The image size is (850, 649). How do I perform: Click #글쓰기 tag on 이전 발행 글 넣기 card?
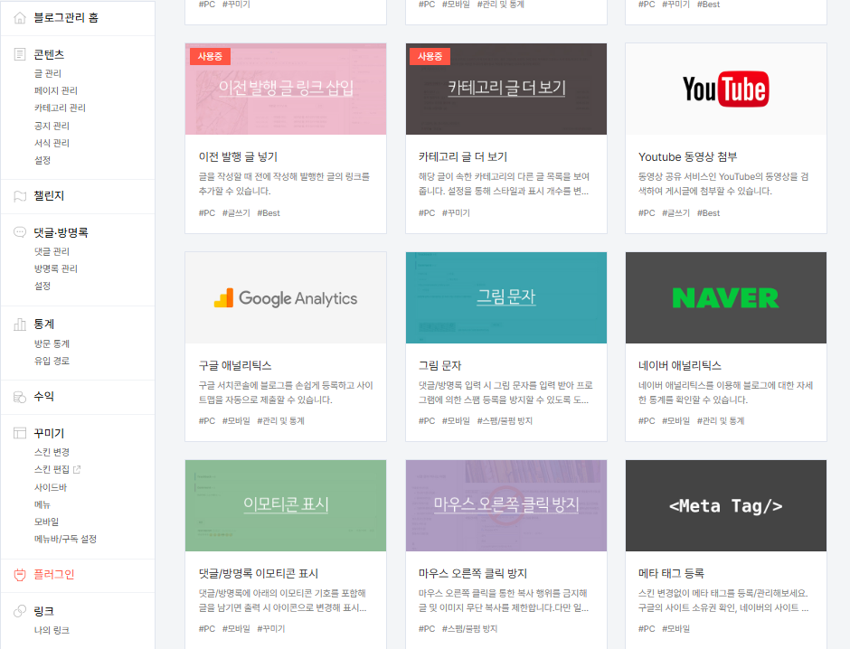(x=236, y=213)
